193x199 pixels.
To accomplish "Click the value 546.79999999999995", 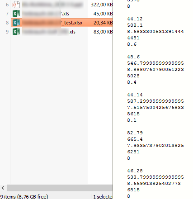I will tap(155, 63).
